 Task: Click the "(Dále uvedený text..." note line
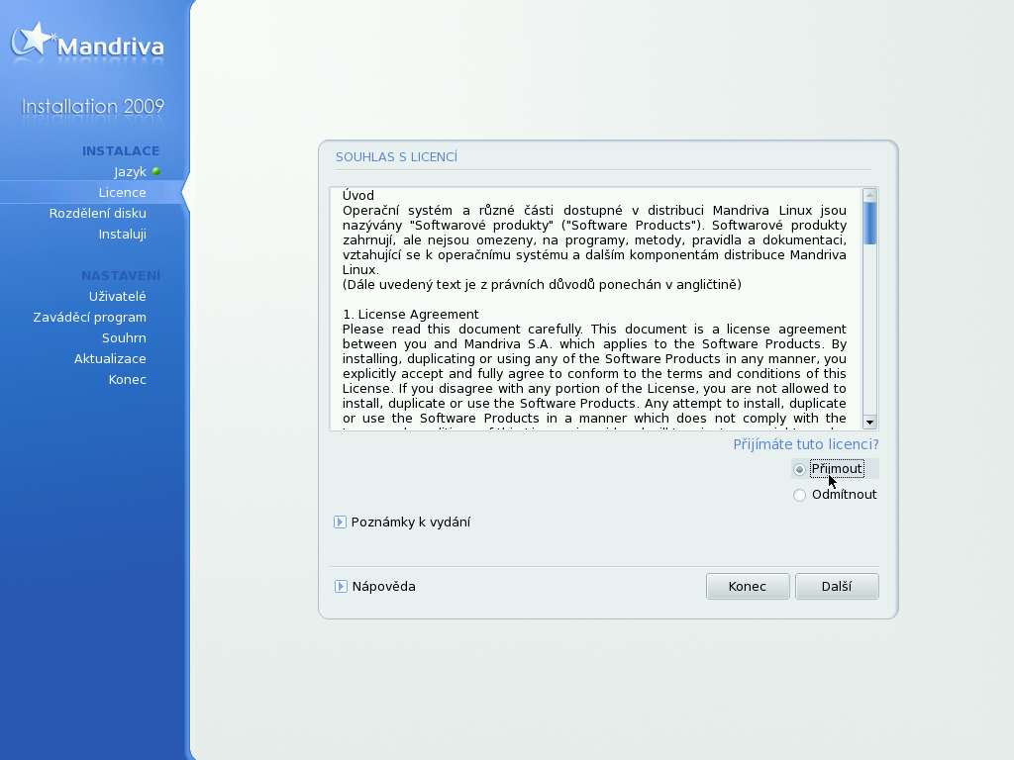click(x=542, y=284)
